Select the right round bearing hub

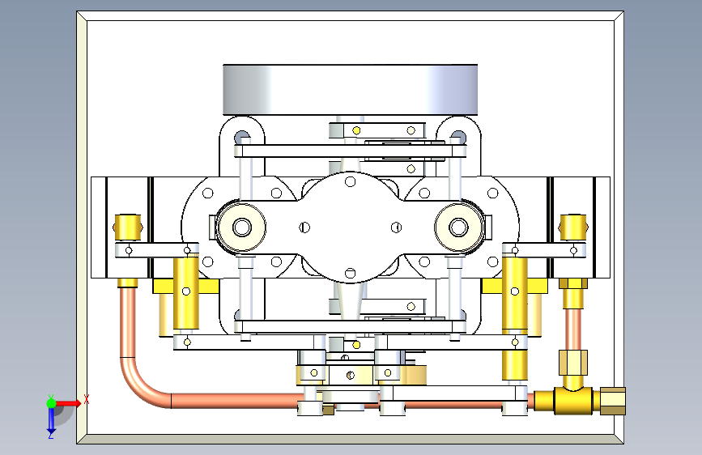pyautogui.click(x=458, y=227)
